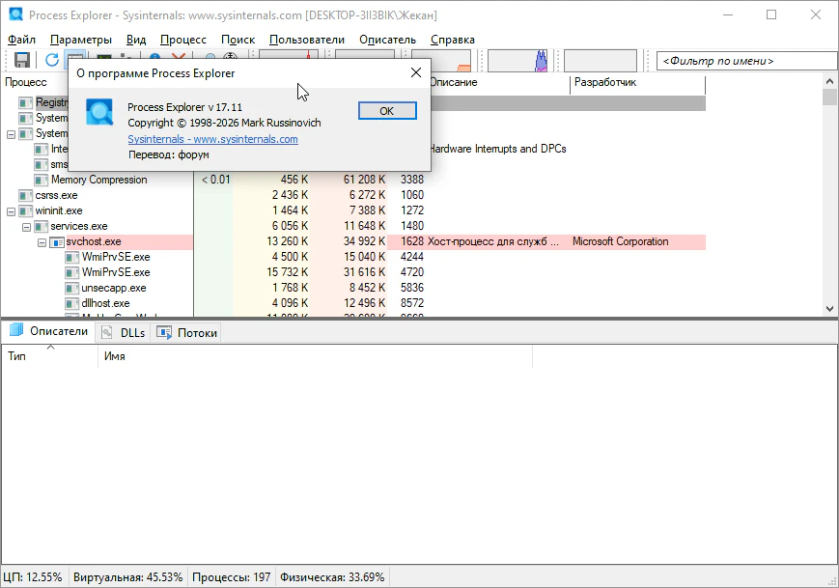Switch to the DLLs tab
Screen dimensions: 839x588
[x=124, y=332]
